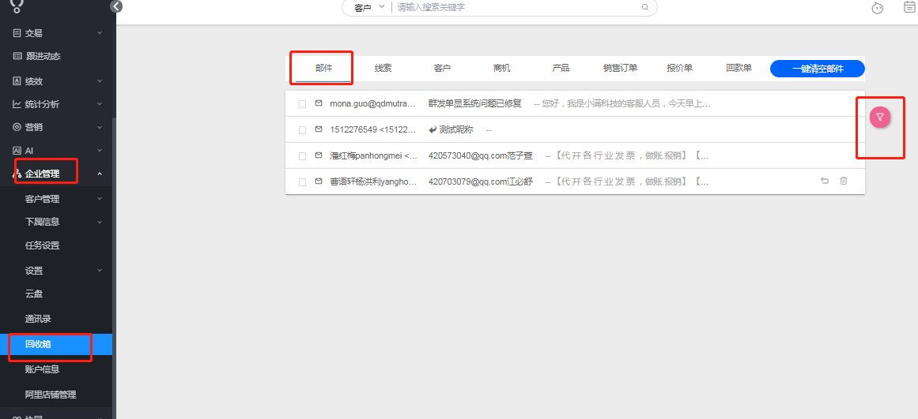Open 通讯录 in the sidebar
This screenshot has height=419, width=918.
pos(38,319)
